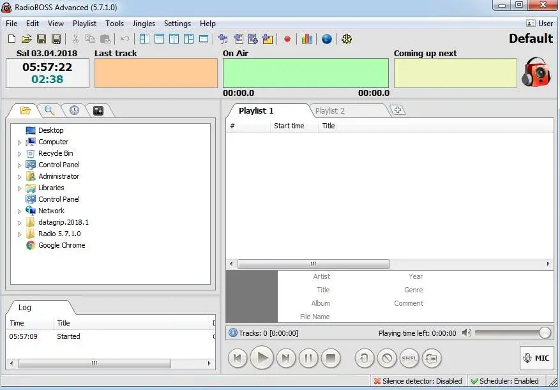Open the statistics bar chart toolbar icon
Viewport: 560px width, 390px height.
(306, 39)
